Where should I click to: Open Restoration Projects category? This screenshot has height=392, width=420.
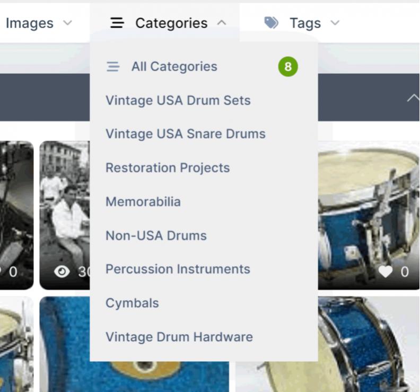tap(168, 168)
